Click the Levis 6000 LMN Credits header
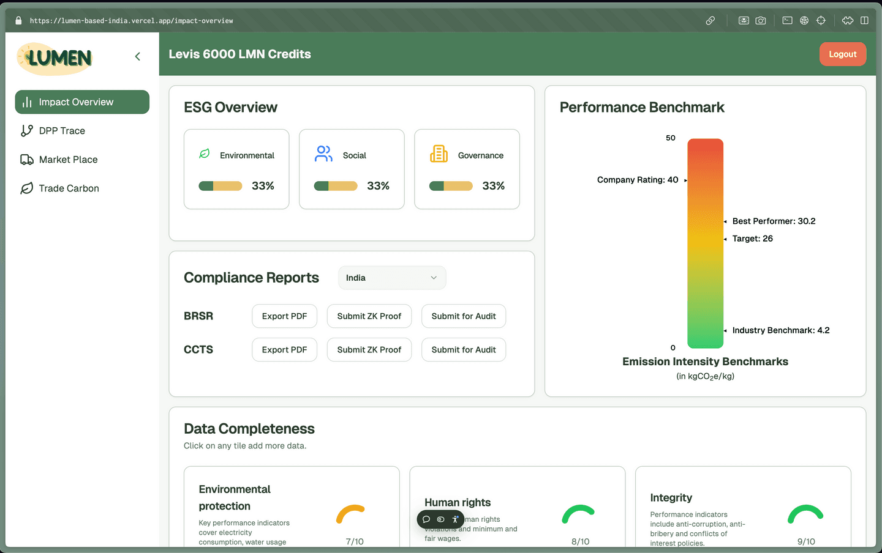Screen dimensions: 882x553 click(239, 54)
